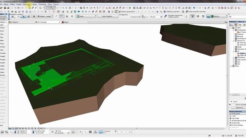Select the Strefa tool in toolbox
Screen dimensions: 246x138
click(x=2, y=69)
